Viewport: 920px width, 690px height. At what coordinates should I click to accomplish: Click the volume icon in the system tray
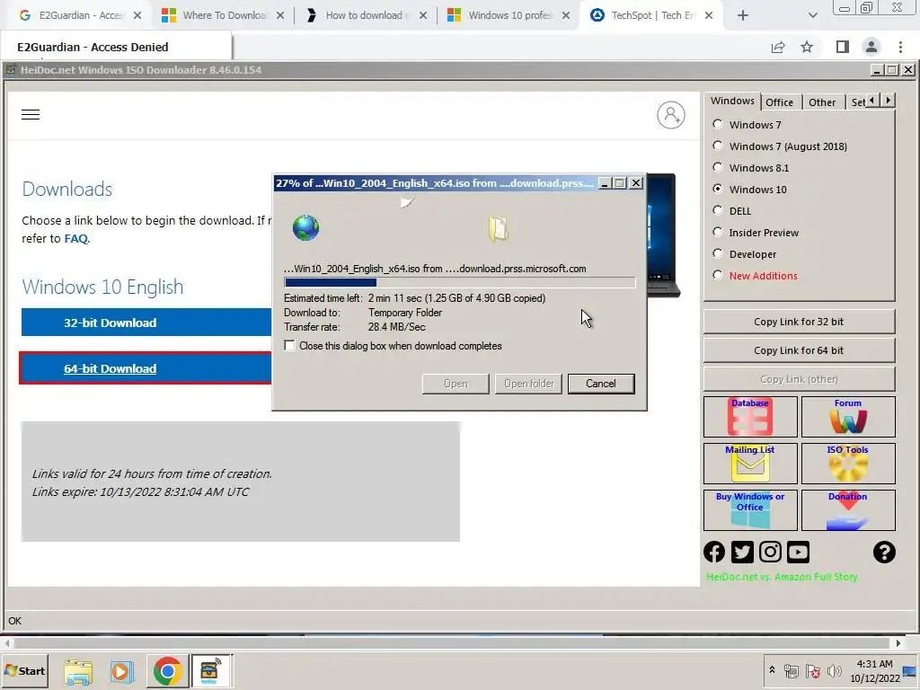(x=834, y=670)
